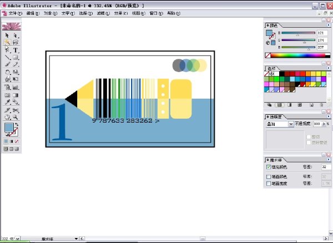This screenshot has width=333, height=243.
Task: Open the 文件(F) menu
Action: [15, 13]
